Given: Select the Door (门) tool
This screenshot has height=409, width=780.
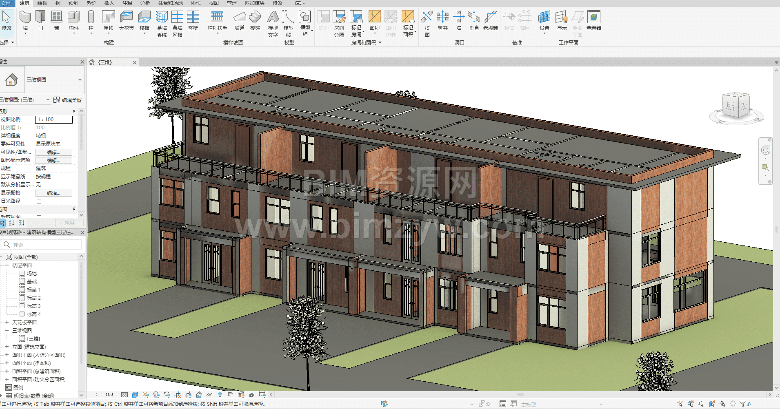Looking at the screenshot, I should click(x=40, y=21).
